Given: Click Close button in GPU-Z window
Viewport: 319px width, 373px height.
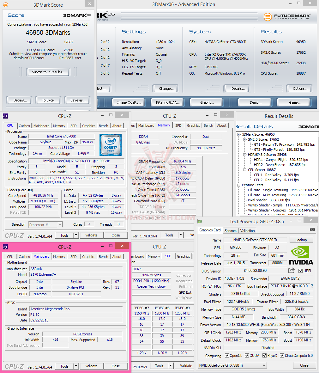Looking at the screenshot, I should coord(304,365).
